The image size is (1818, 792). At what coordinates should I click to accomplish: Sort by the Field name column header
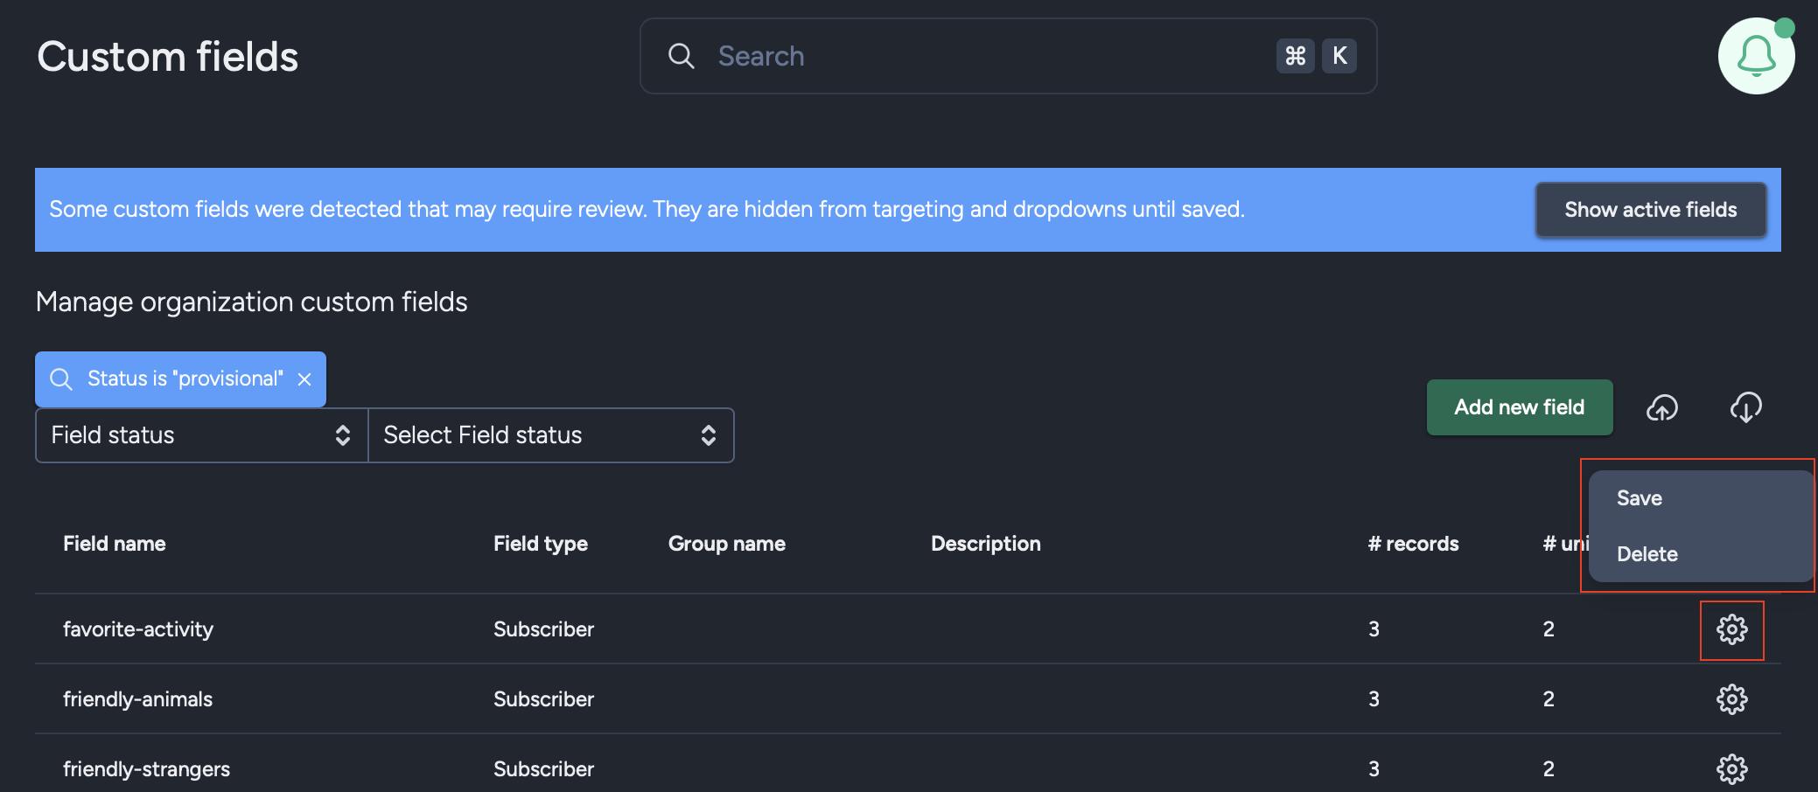coord(115,544)
